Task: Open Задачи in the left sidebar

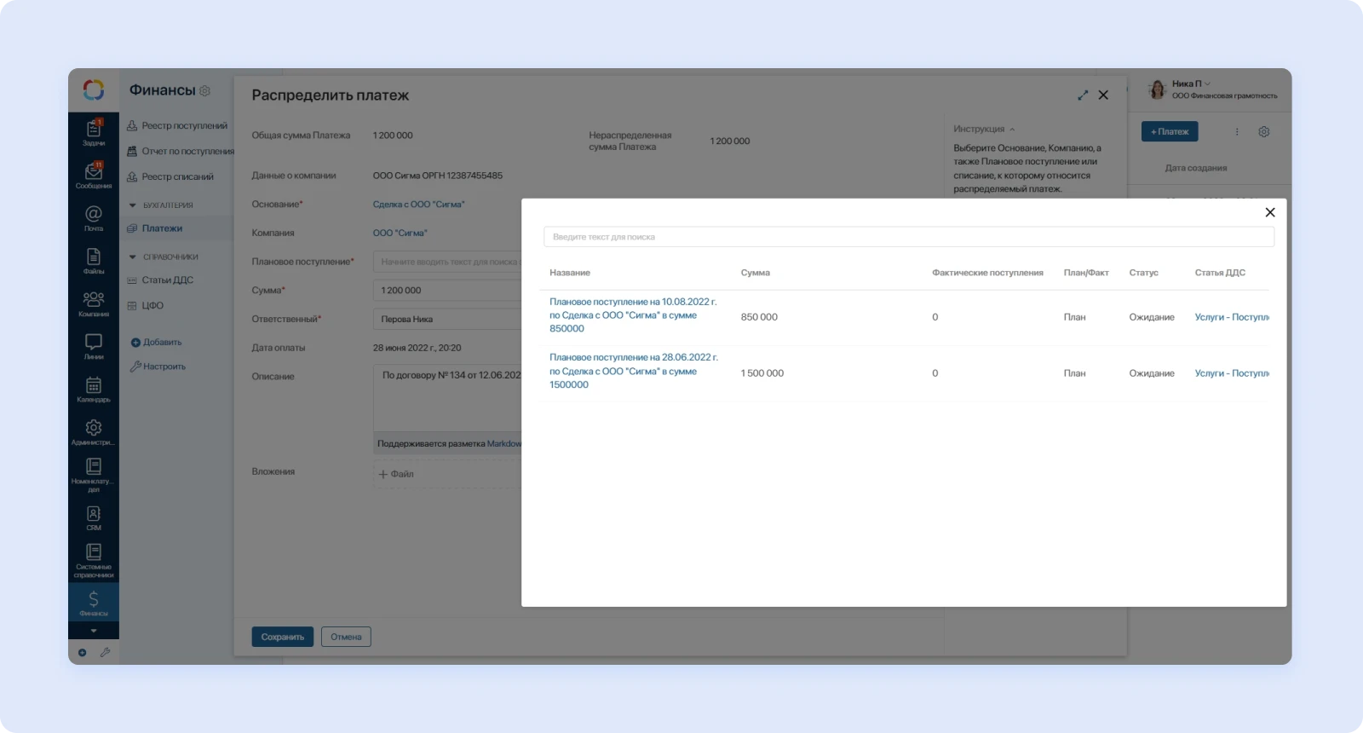Action: click(x=94, y=132)
